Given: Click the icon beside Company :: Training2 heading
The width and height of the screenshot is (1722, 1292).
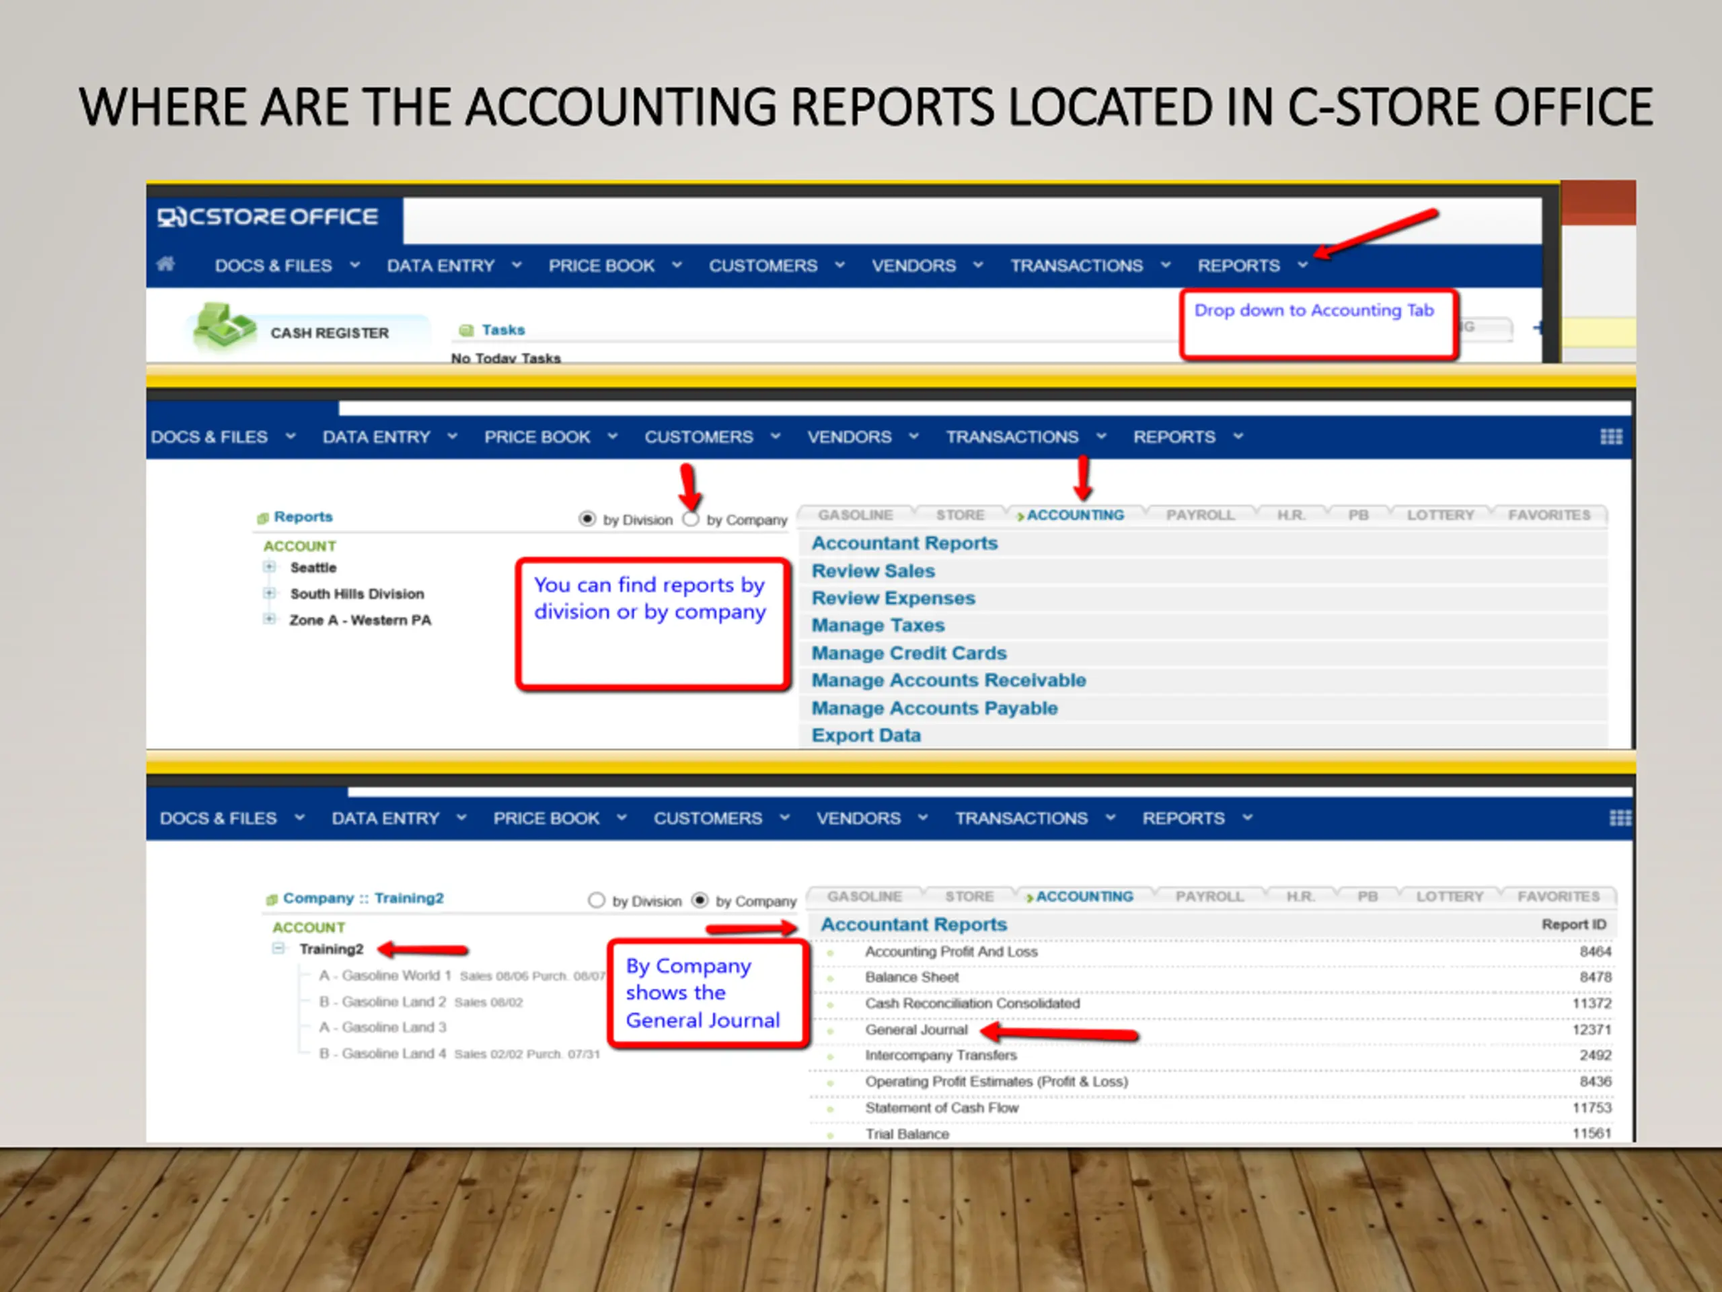Looking at the screenshot, I should (272, 900).
